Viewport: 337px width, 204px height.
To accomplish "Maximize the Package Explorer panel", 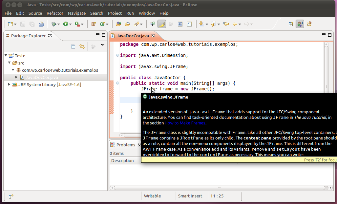I will [104, 35].
